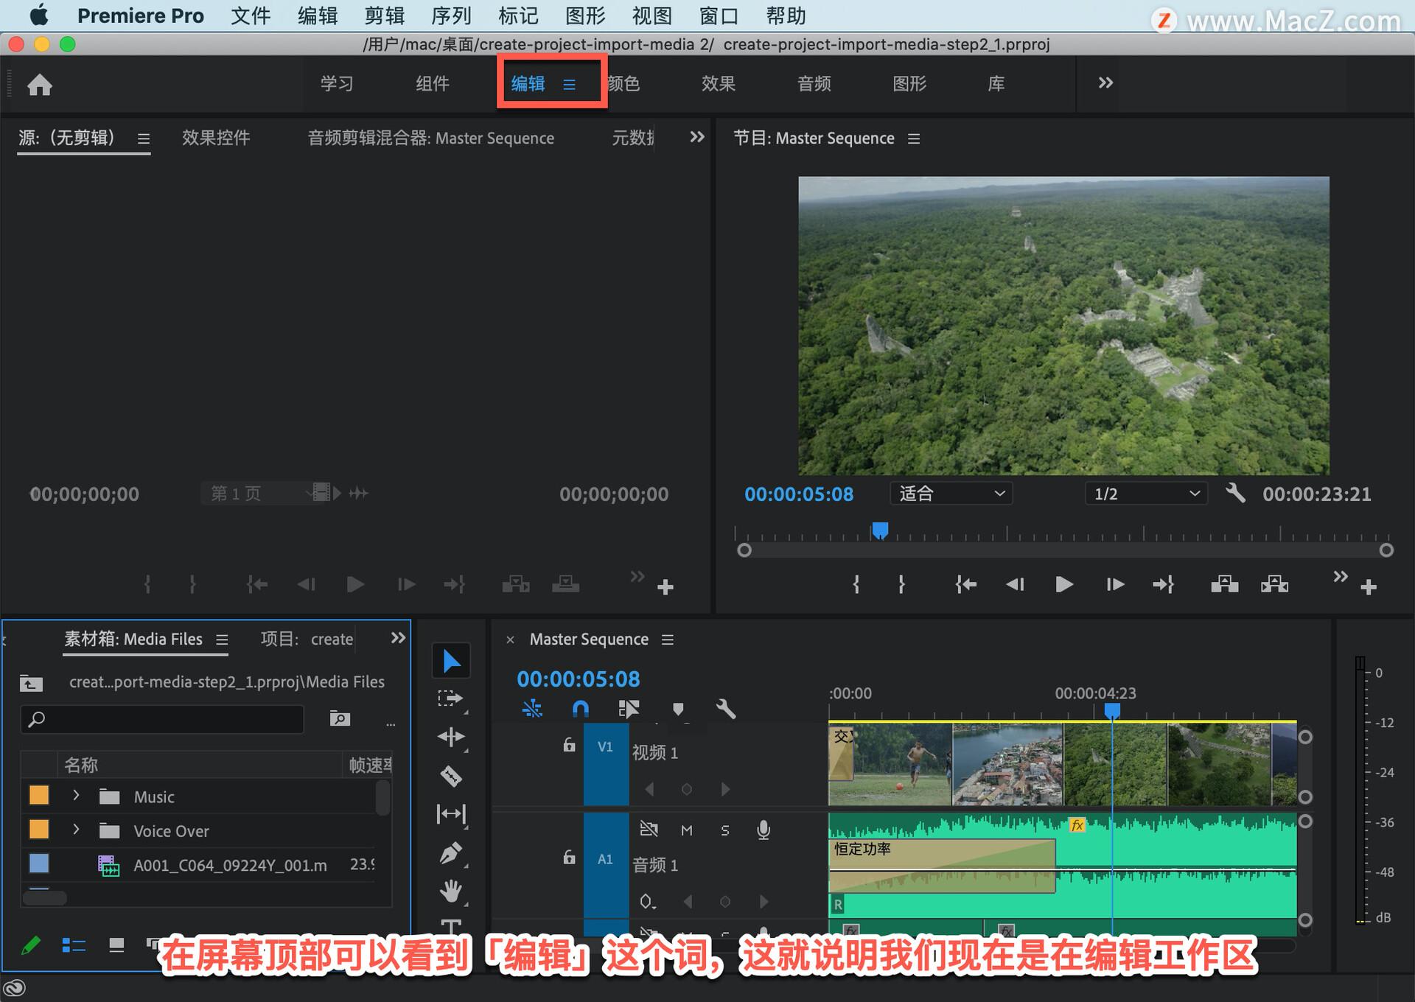
Task: Select the Razor tool
Action: pos(451,776)
